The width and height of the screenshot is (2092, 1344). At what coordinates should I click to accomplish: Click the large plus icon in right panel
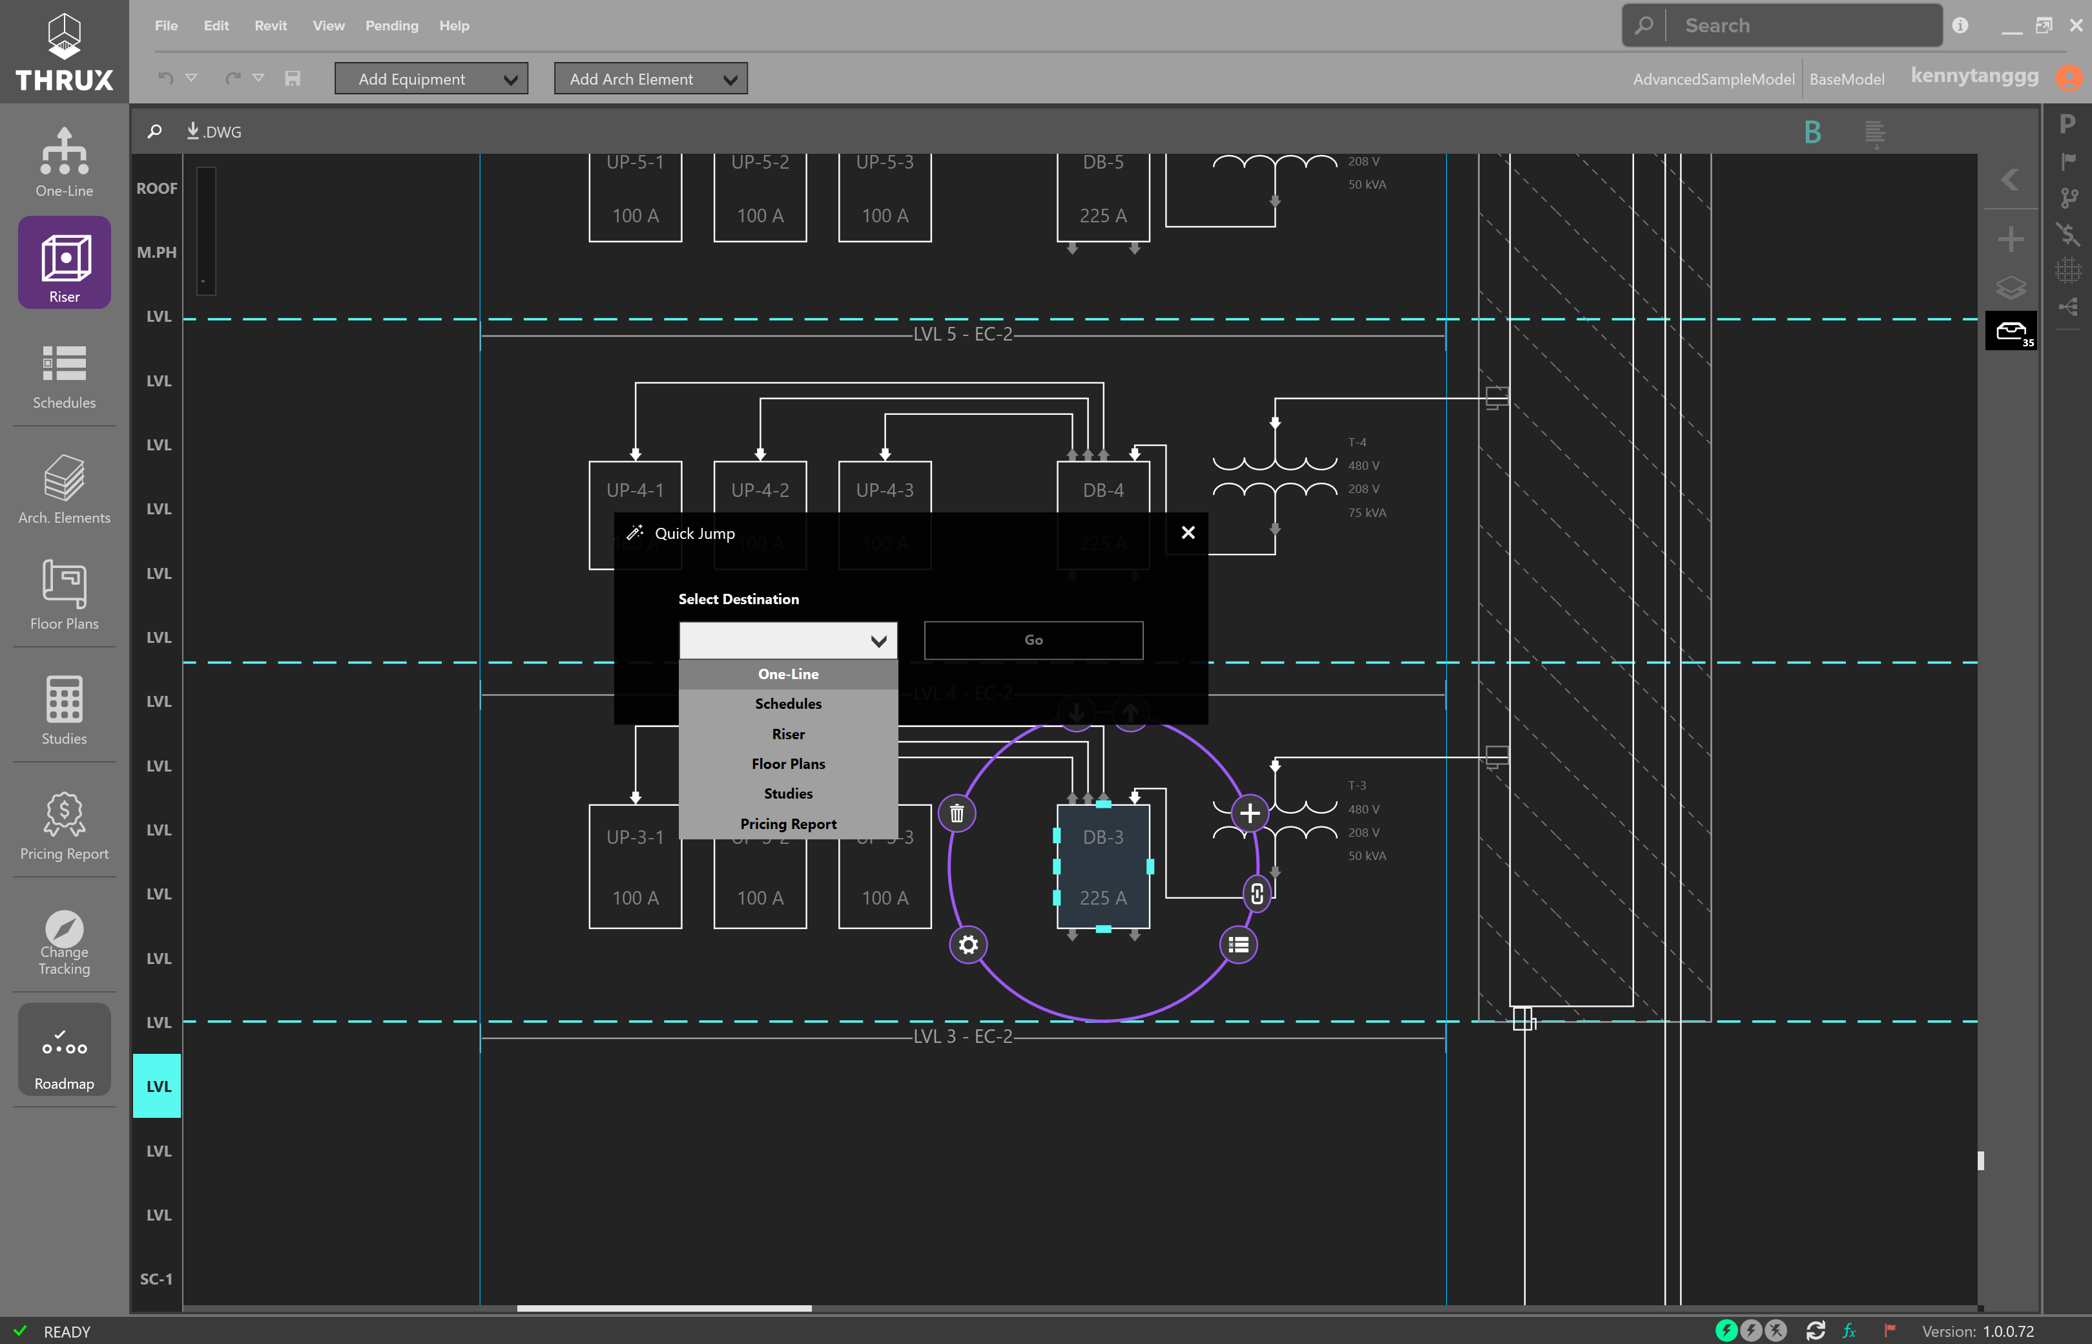(x=2011, y=238)
